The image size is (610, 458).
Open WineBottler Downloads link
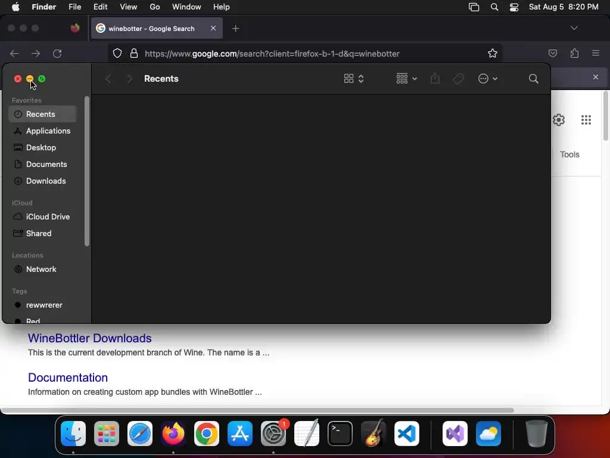pyautogui.click(x=90, y=338)
